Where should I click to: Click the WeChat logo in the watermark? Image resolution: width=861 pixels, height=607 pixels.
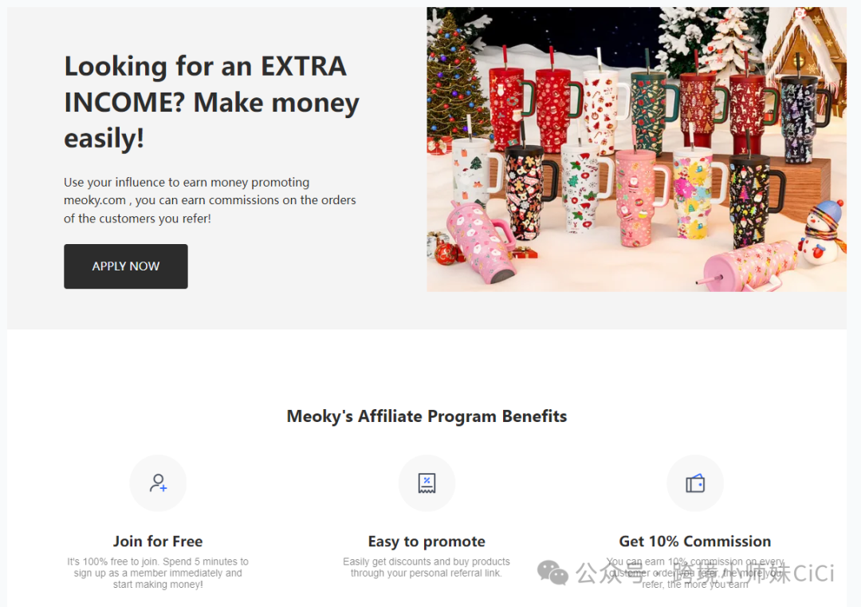tap(552, 573)
